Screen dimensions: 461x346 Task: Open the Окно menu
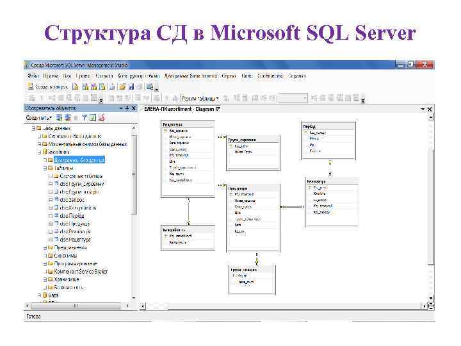click(247, 76)
